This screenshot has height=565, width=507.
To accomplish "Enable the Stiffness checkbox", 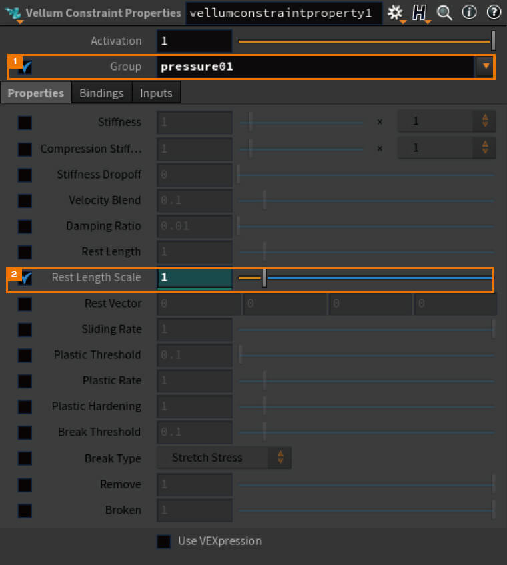I will [25, 123].
